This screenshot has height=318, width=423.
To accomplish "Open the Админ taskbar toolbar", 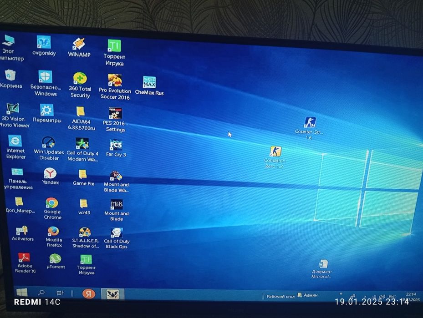I will pos(308,295).
